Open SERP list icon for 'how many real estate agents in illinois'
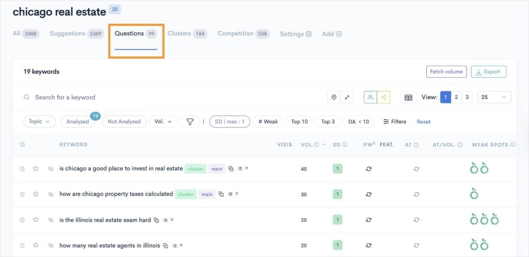Screen dimensions: 529x257 point(174,246)
